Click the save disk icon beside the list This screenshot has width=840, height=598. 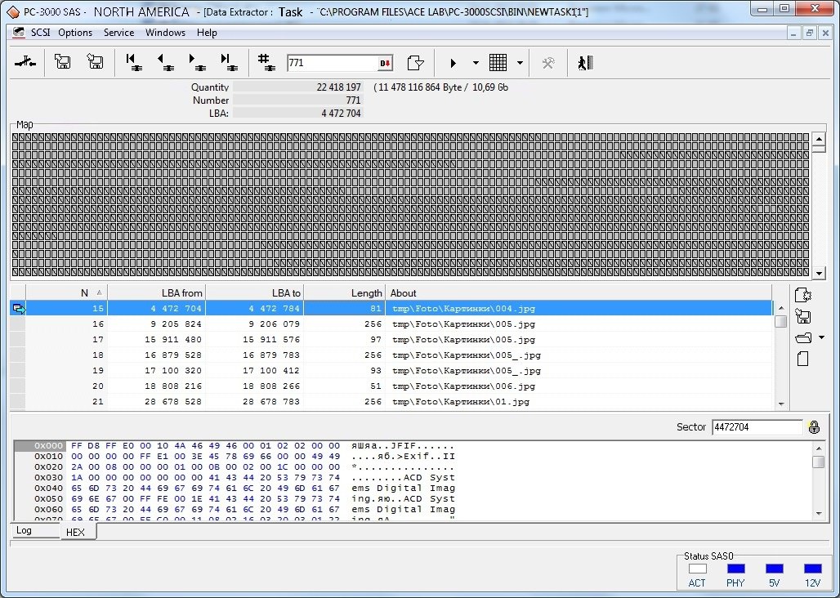(802, 316)
